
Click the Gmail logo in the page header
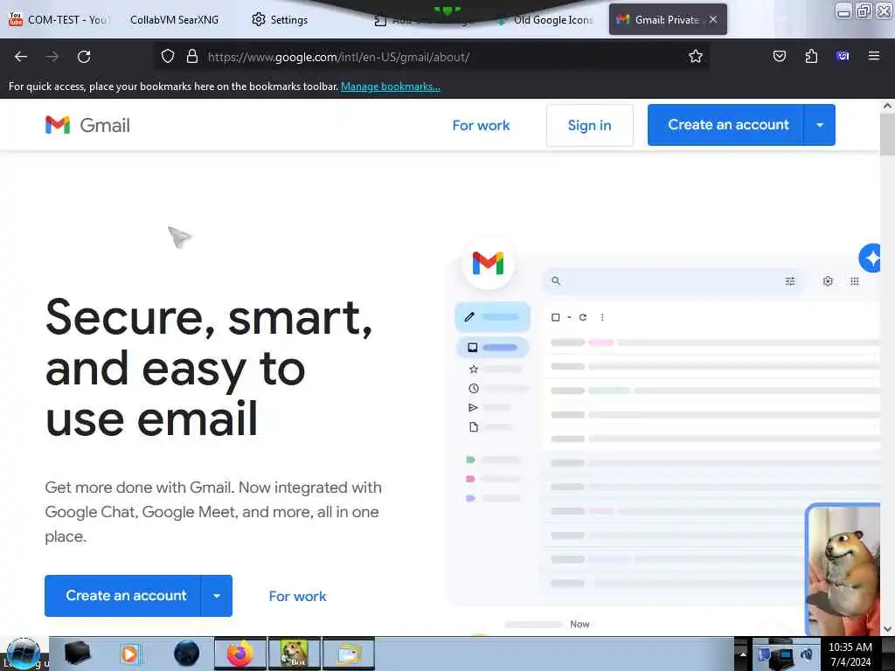click(x=87, y=125)
